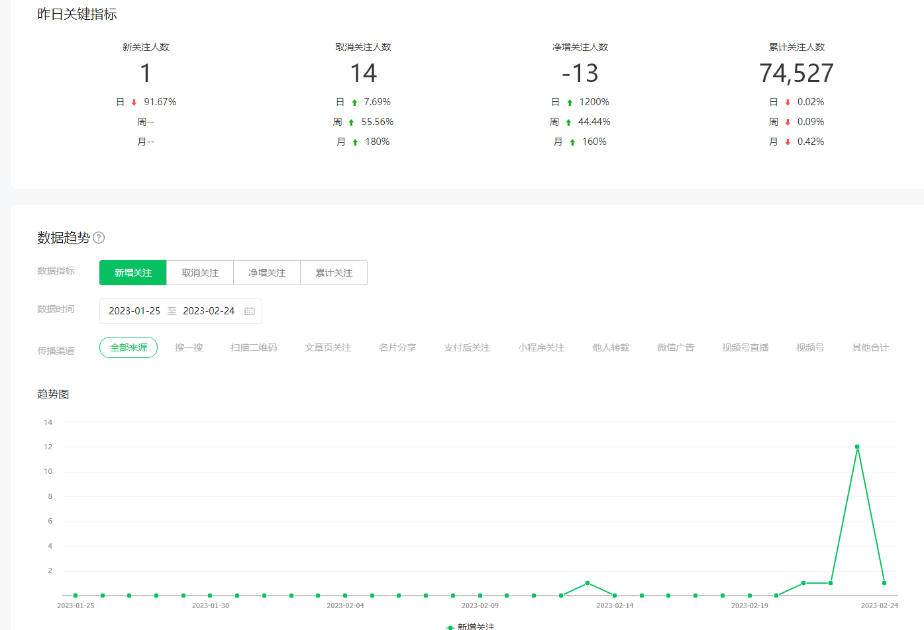Screen dimensions: 924x630
Task: Switch to the 净增关注 metric tab
Action: click(267, 273)
